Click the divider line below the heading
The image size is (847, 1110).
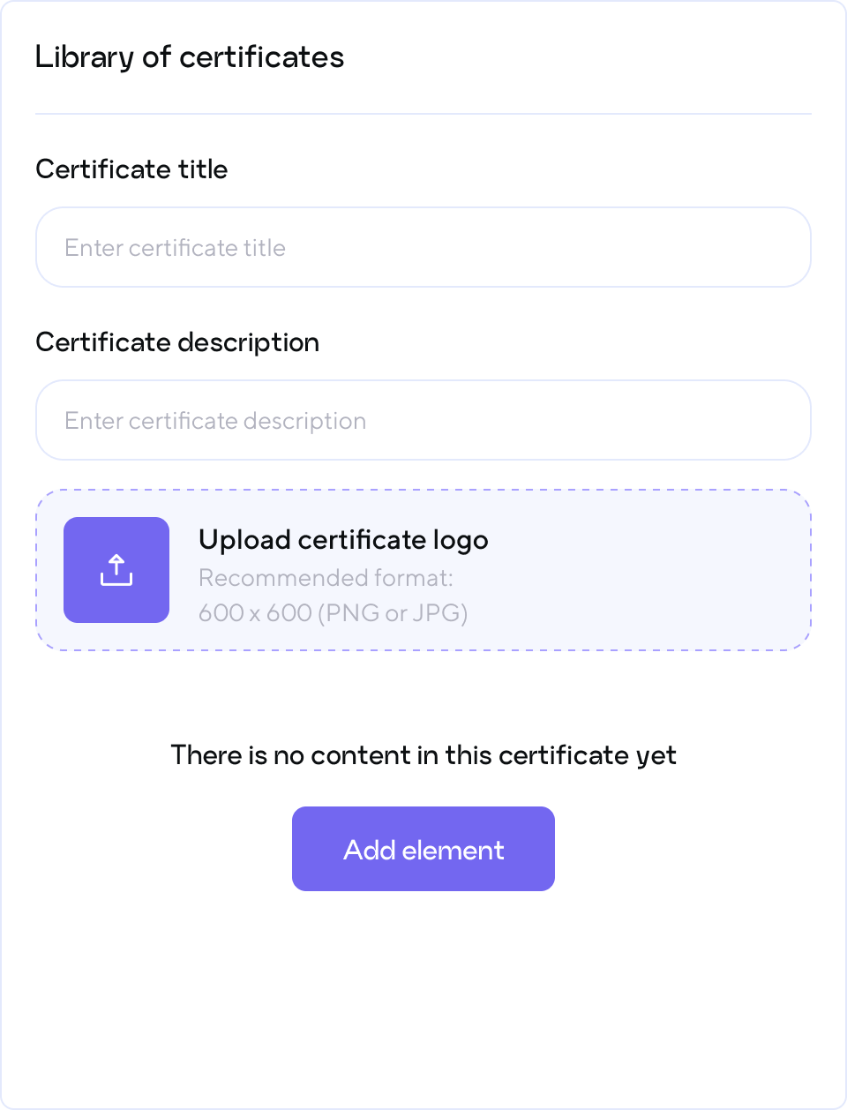point(423,114)
